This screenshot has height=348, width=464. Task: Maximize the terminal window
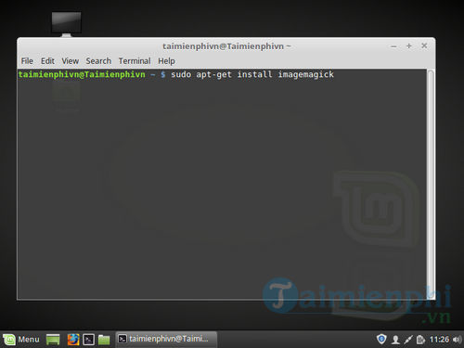tap(409, 46)
